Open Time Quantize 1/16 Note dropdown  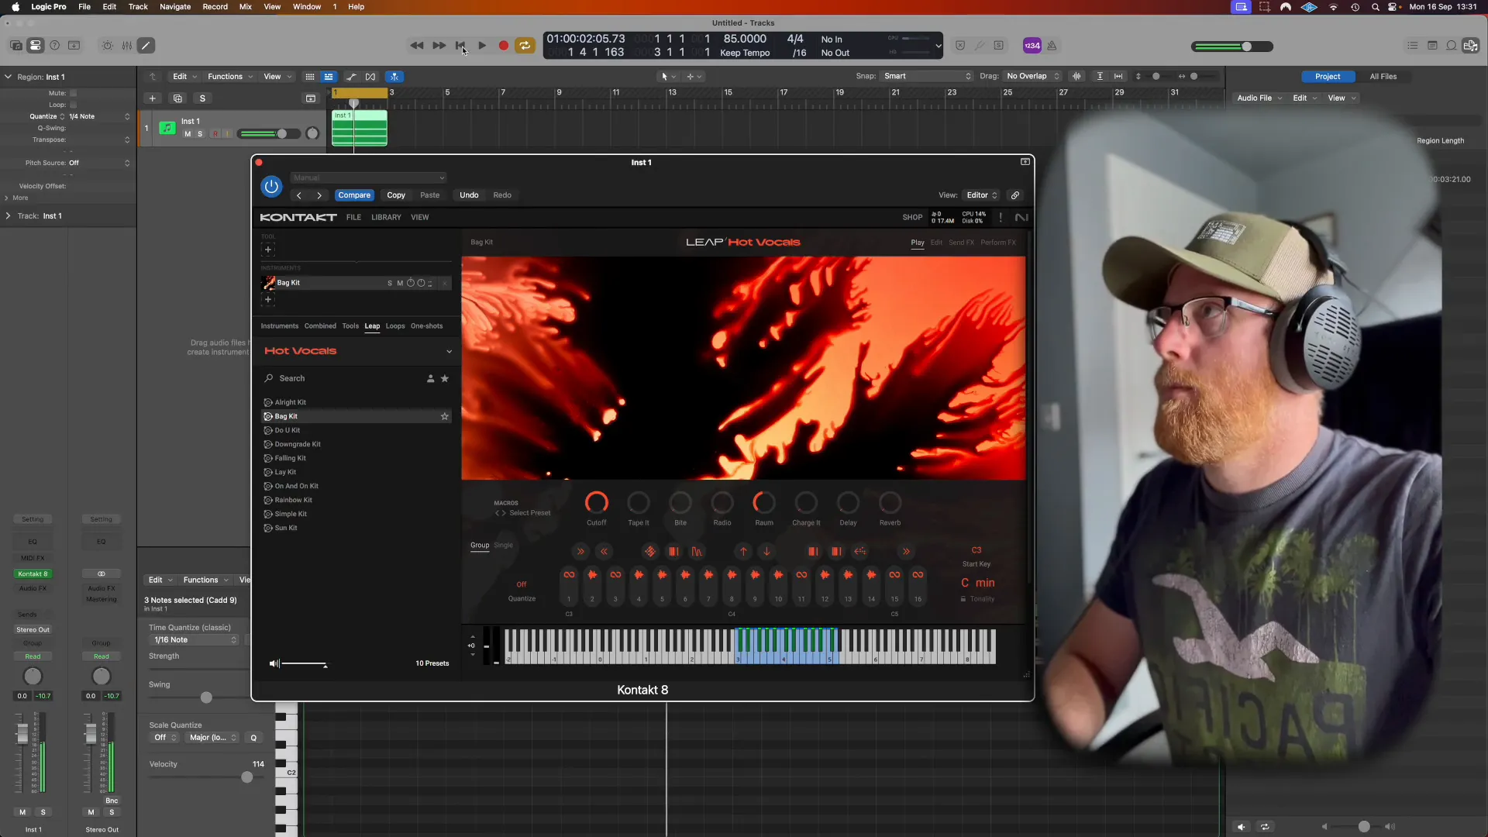tap(195, 640)
